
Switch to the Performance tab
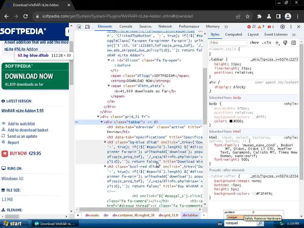(189, 26)
